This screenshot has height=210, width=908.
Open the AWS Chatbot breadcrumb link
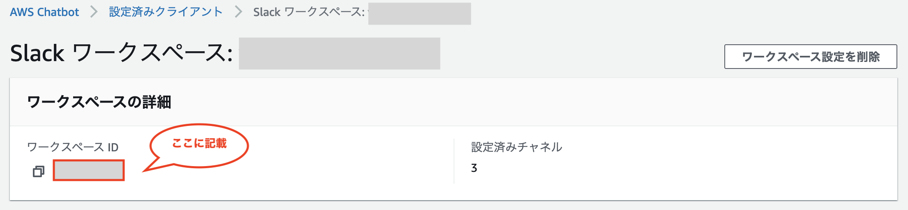tap(44, 12)
